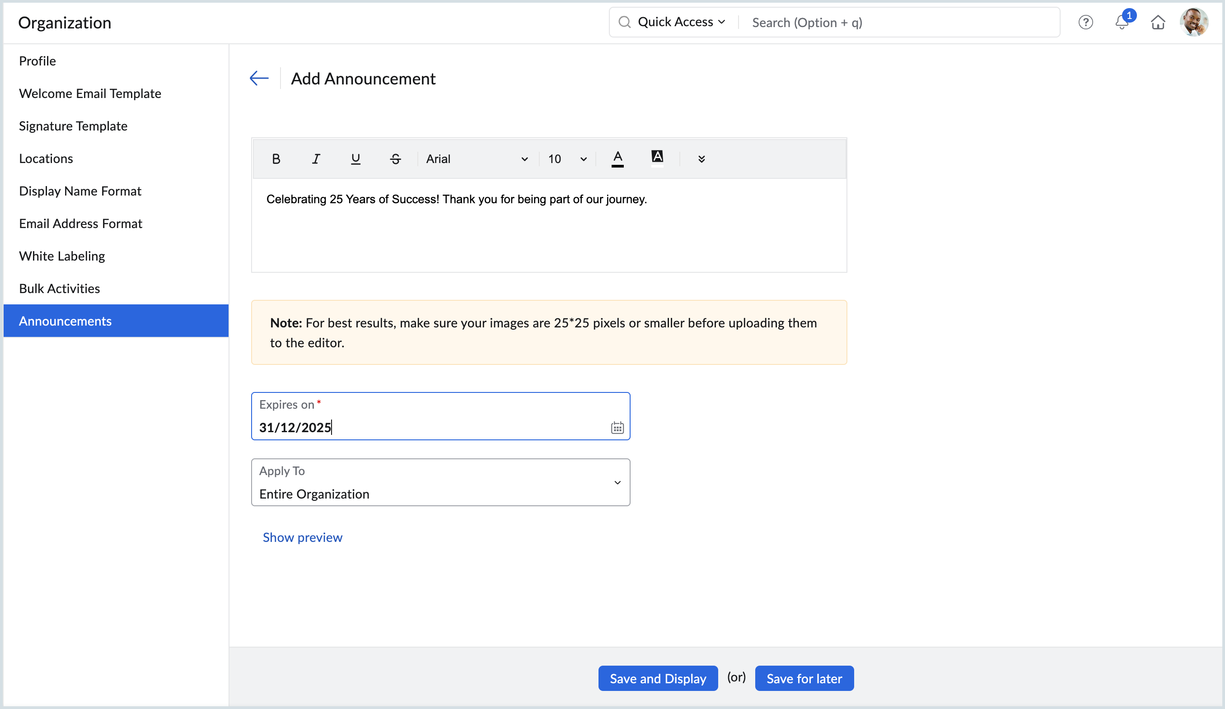Expand the Apply To dropdown
This screenshot has height=709, width=1225.
(440, 482)
